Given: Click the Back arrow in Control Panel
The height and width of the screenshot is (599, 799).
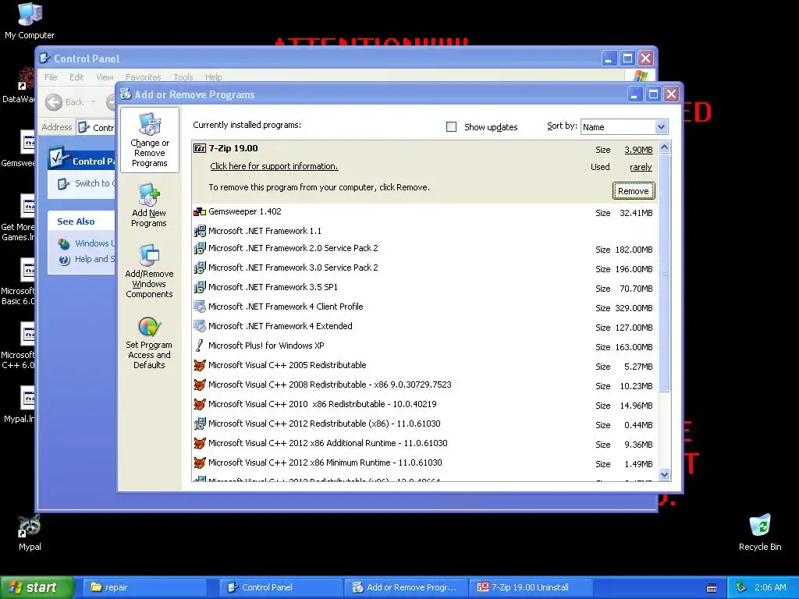Looking at the screenshot, I should (54, 102).
